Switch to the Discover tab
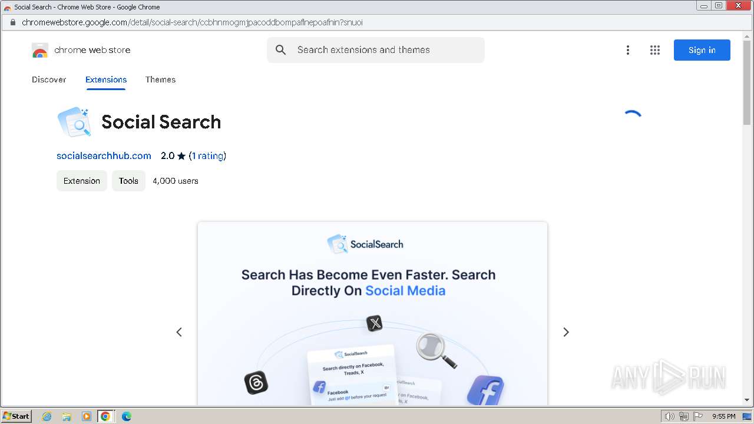The height and width of the screenshot is (424, 754). pos(49,79)
